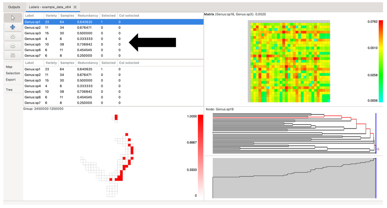Sort upper list by Redundancy column
Image resolution: width=387 pixels, height=208 pixels.
pos(88,16)
